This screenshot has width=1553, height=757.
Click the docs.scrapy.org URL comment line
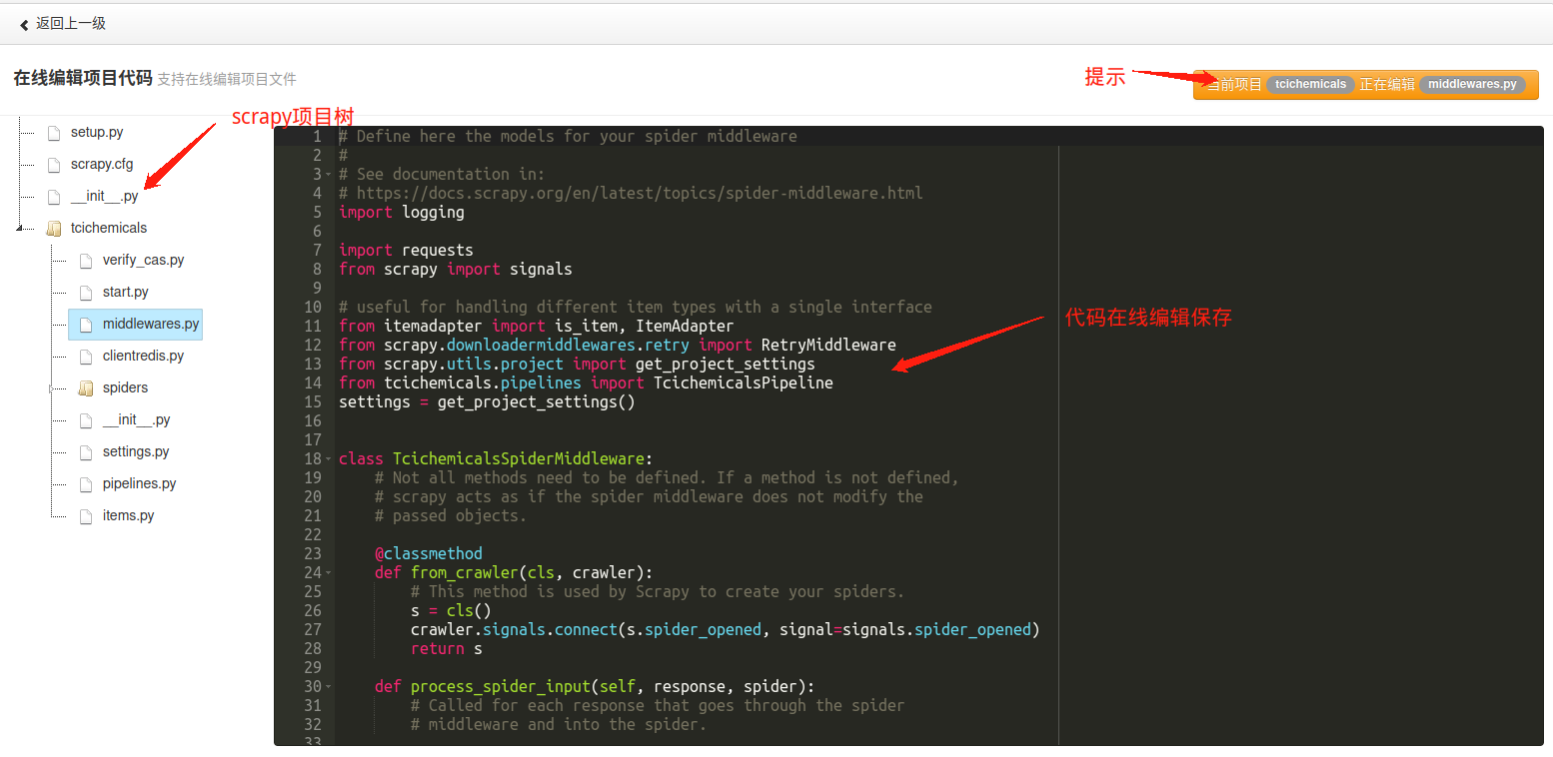[x=631, y=193]
